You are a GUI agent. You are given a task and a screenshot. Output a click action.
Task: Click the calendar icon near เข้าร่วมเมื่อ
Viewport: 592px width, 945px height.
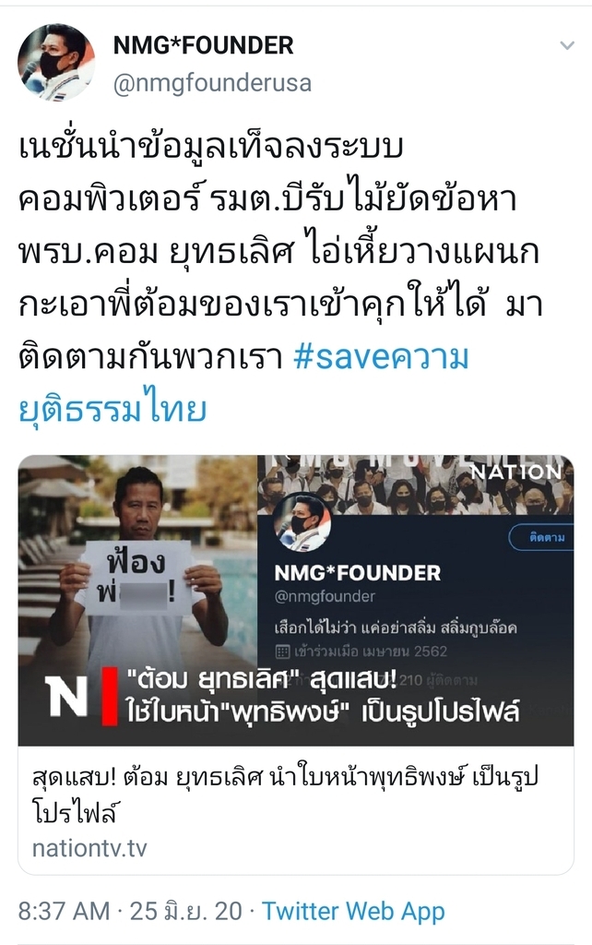coord(282,652)
